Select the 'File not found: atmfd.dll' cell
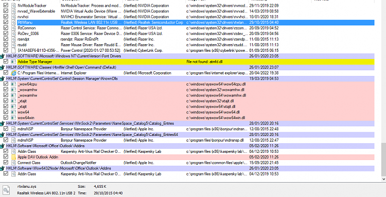Screen dimensions: 386x197 204,62
